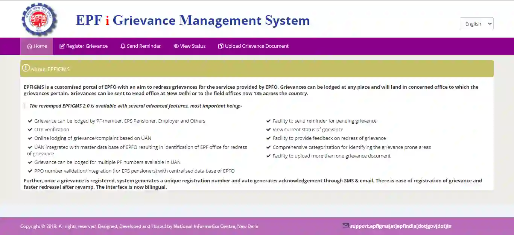
Task: Click the Home house icon
Action: point(29,46)
